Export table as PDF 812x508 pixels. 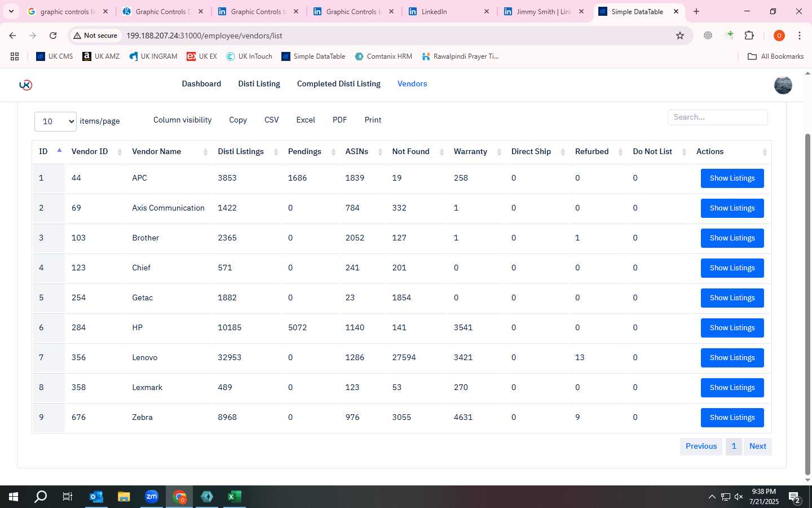[339, 120]
